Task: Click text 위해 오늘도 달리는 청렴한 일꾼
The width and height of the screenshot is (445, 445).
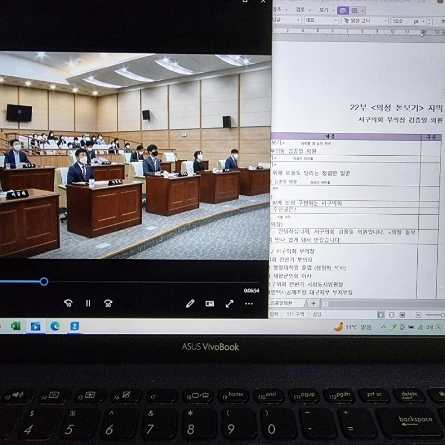Action: tap(311, 173)
